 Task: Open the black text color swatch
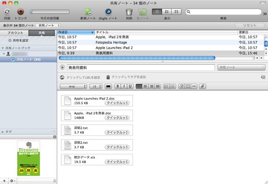(x=108, y=87)
